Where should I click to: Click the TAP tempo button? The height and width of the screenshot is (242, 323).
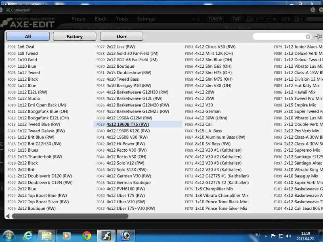[236, 19]
